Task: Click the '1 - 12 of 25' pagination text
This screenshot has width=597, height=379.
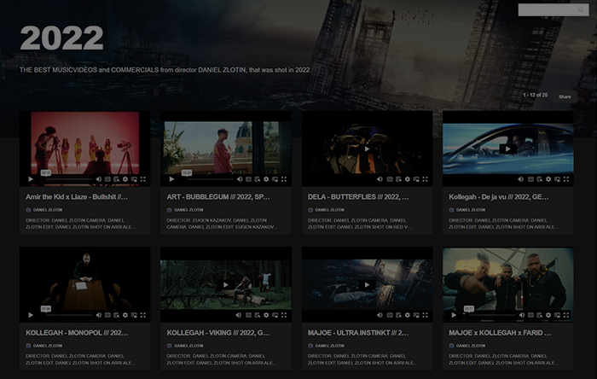Action: tap(535, 95)
